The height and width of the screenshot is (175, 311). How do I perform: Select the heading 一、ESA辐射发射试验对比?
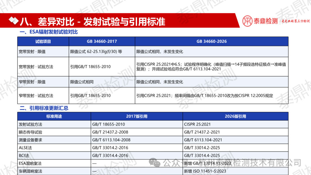49,32
